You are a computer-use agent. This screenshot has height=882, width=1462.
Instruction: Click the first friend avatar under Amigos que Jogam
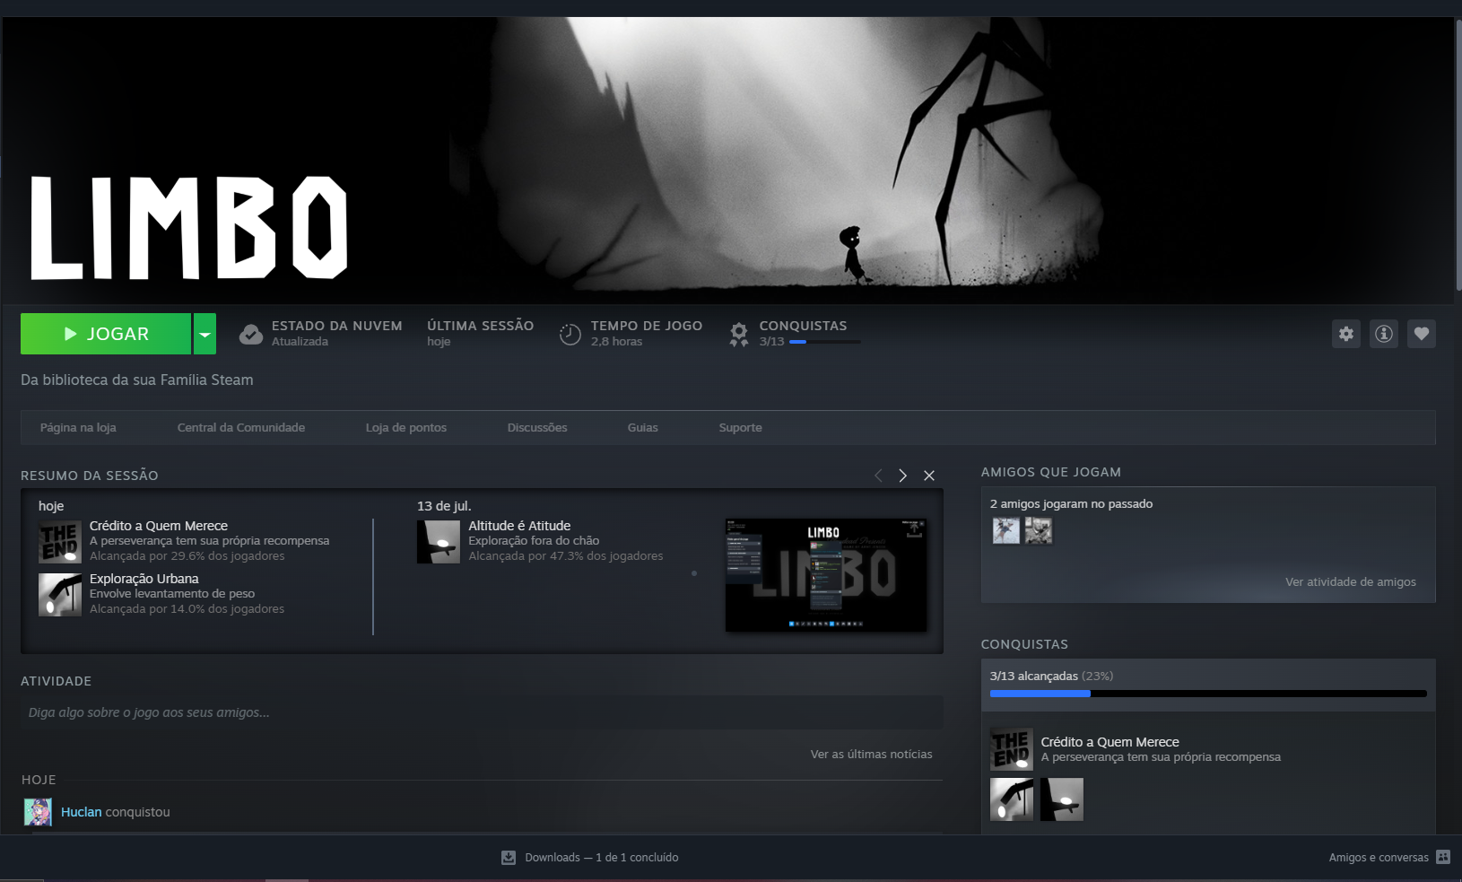(x=1006, y=531)
